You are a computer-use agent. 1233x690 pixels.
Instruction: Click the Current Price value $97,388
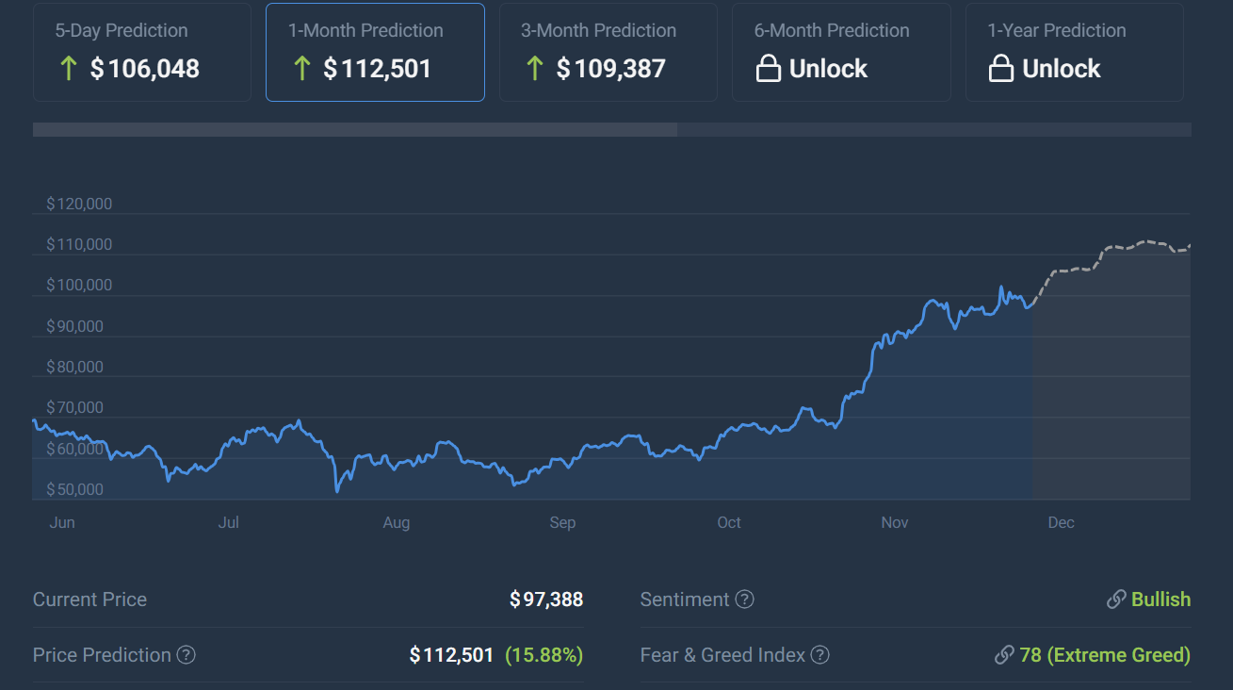pos(546,600)
